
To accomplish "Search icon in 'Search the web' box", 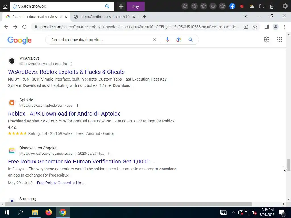I will 107,6.
